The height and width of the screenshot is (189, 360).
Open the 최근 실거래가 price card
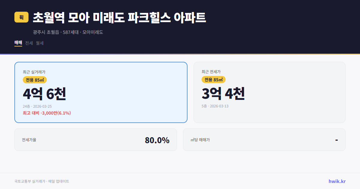pos(101,92)
